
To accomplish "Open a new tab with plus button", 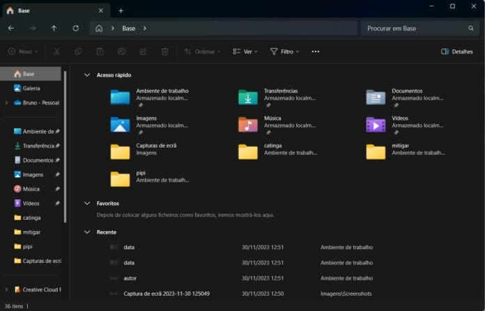I will pyautogui.click(x=121, y=10).
